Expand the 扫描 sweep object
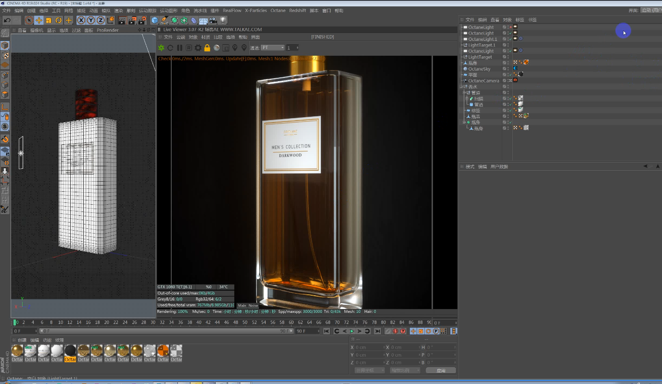Image resolution: width=662 pixels, height=384 pixels. pyautogui.click(x=467, y=99)
